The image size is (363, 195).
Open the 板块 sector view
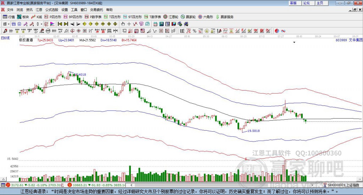pyautogui.click(x=23, y=17)
